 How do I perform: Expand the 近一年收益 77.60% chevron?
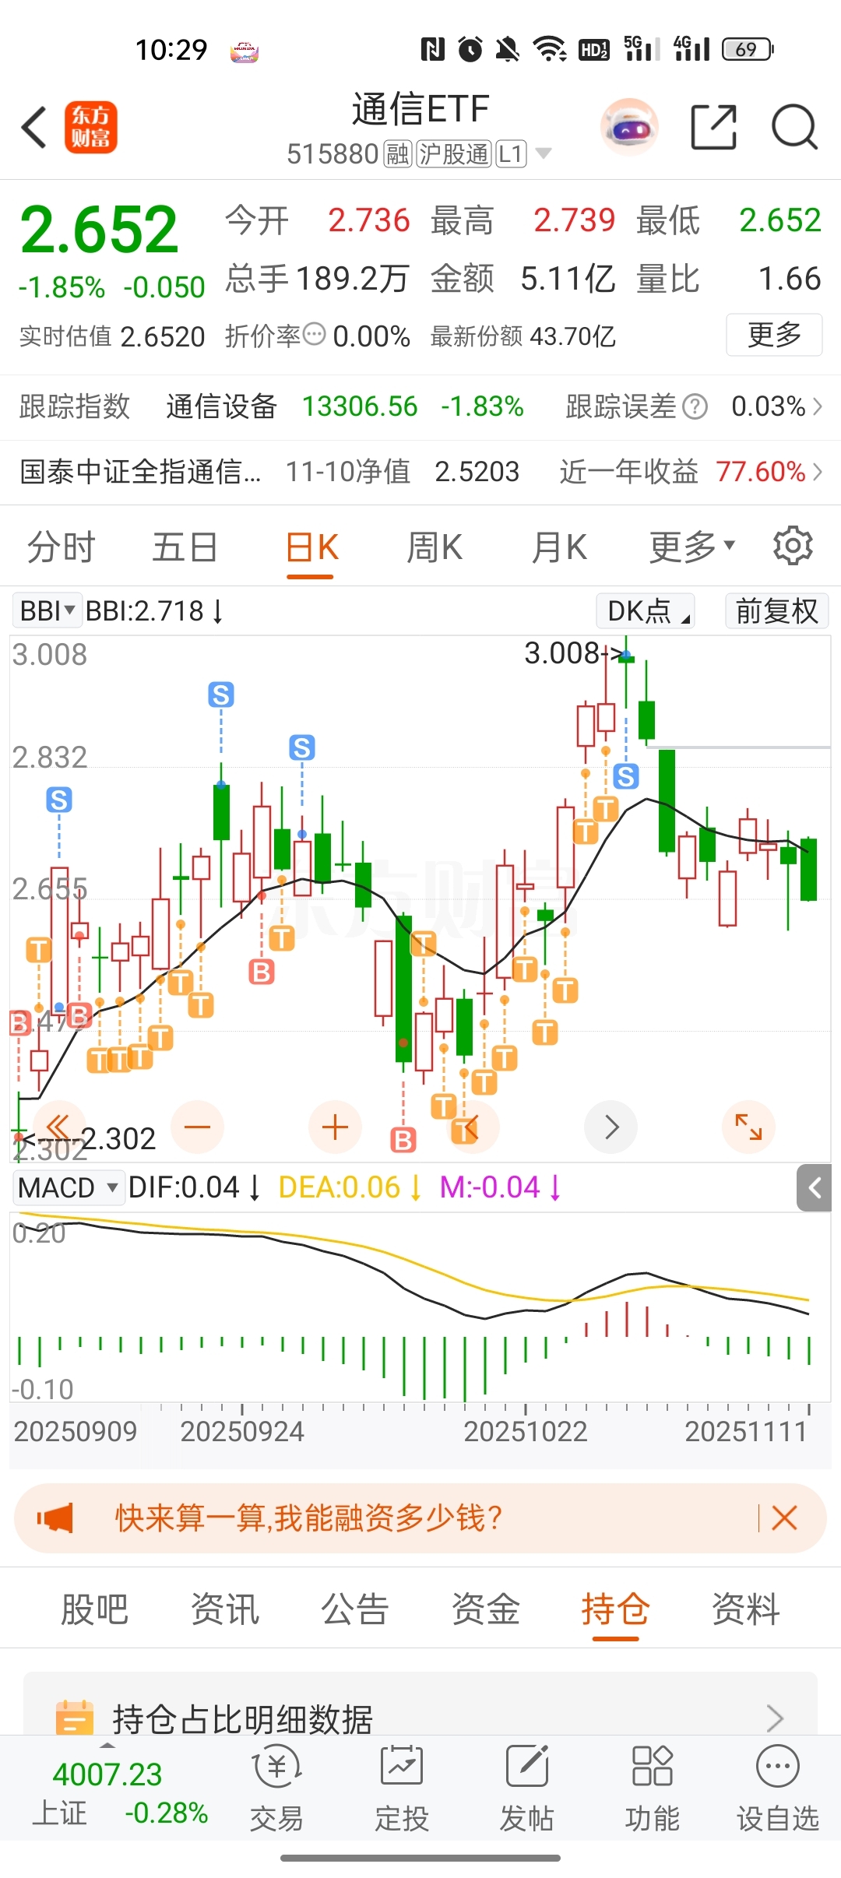point(818,472)
